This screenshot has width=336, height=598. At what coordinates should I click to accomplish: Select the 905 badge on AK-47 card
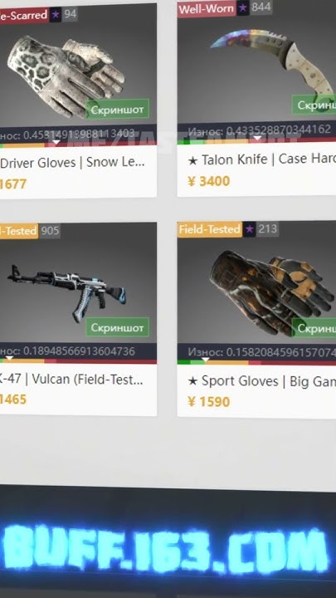click(x=50, y=231)
